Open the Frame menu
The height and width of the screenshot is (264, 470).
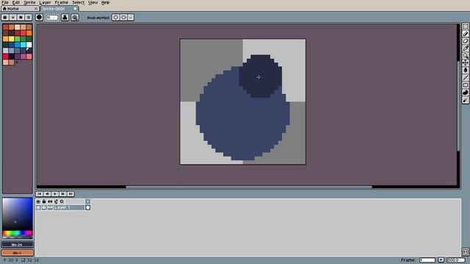point(62,2)
